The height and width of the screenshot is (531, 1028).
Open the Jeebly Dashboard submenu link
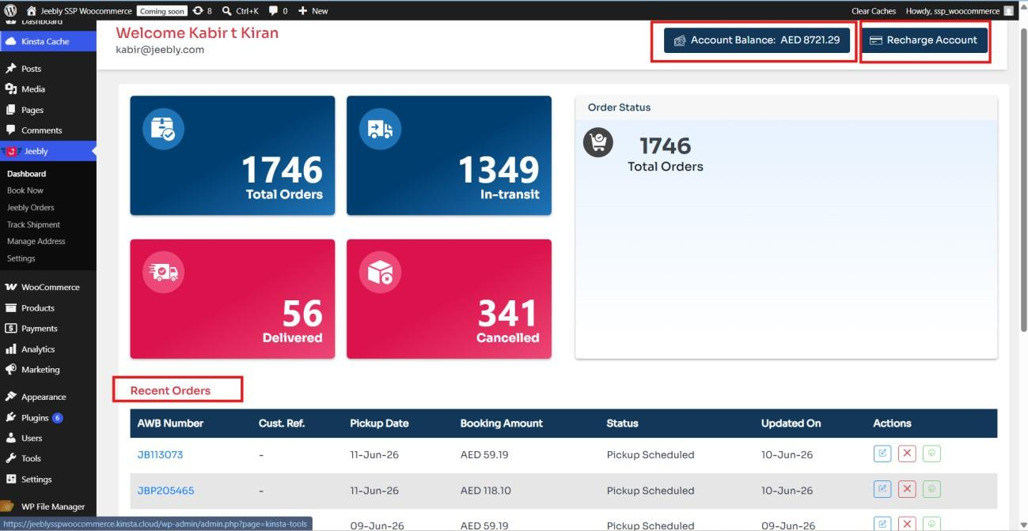coord(26,174)
